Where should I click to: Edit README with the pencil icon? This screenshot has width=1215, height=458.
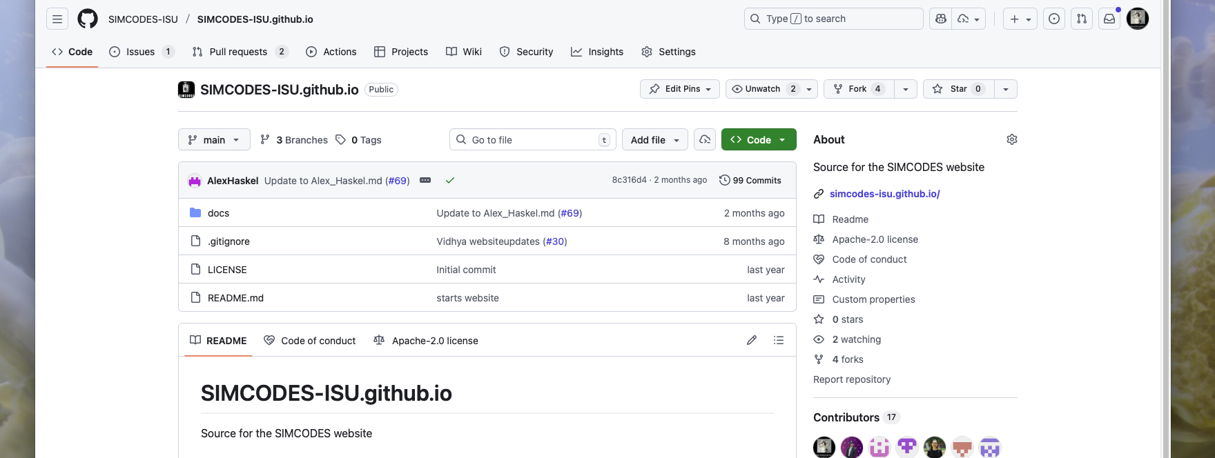click(x=752, y=340)
